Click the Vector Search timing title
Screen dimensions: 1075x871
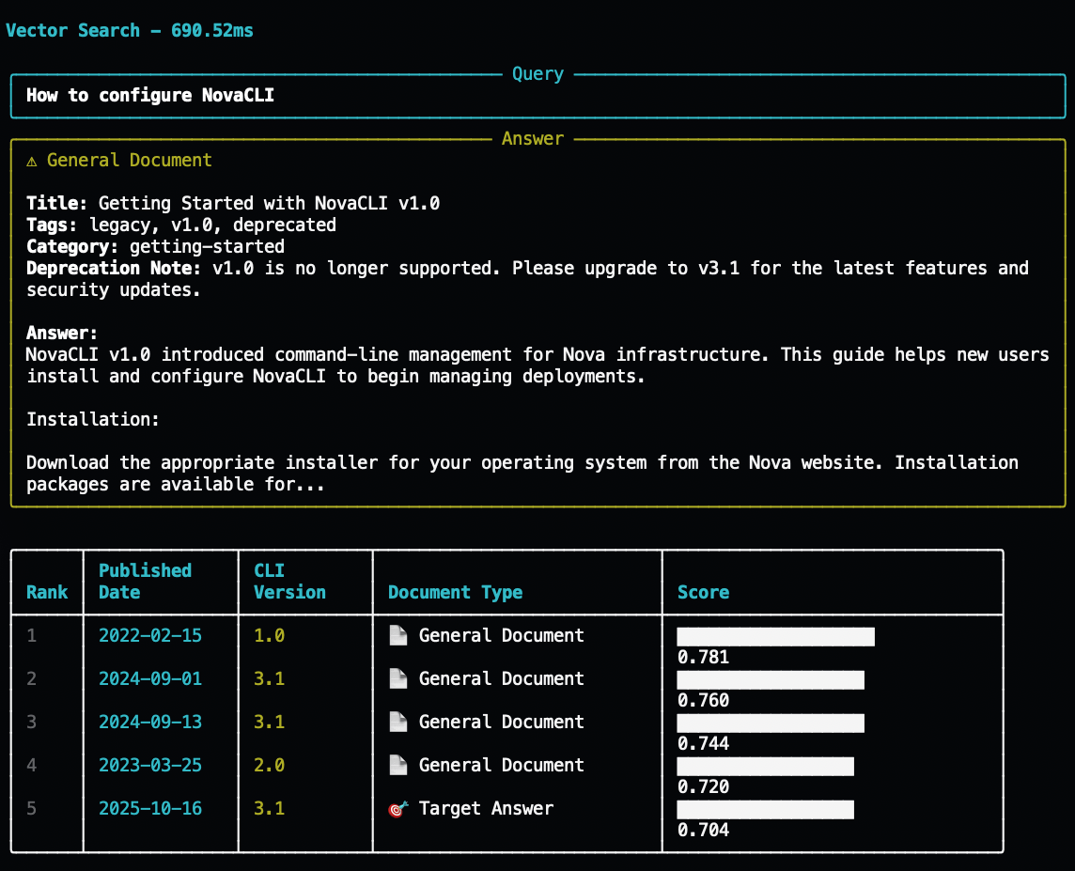click(130, 31)
